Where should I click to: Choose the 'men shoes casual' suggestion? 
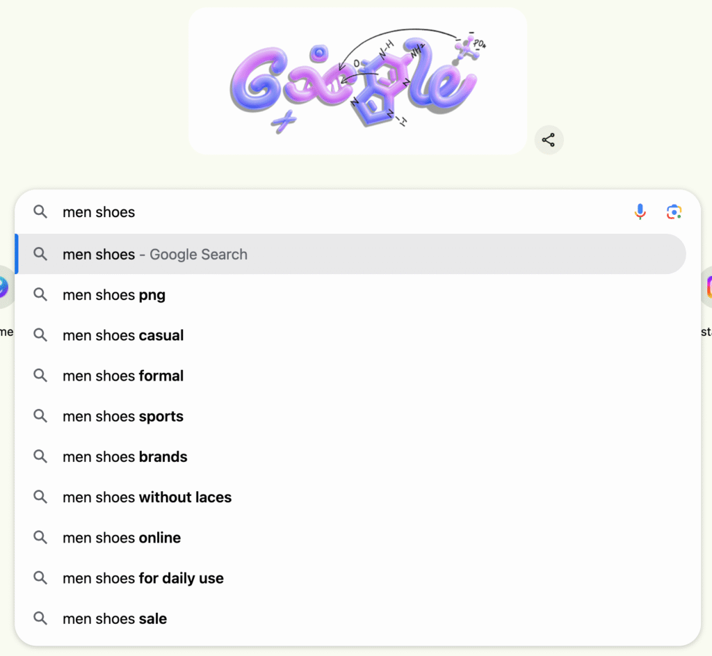(x=123, y=335)
